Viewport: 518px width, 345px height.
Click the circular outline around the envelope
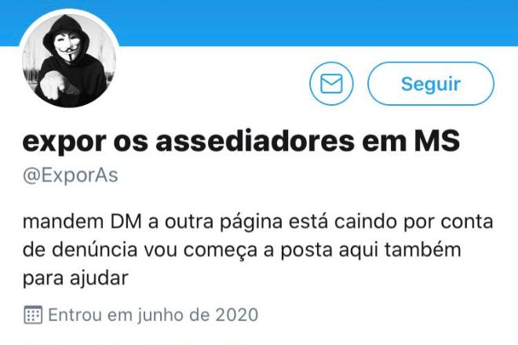pyautogui.click(x=331, y=84)
